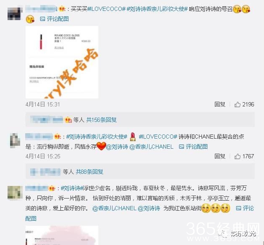The width and height of the screenshot is (264, 245).
Task: Open #刘诗诗# hashtag in third comment
Action: (72, 188)
